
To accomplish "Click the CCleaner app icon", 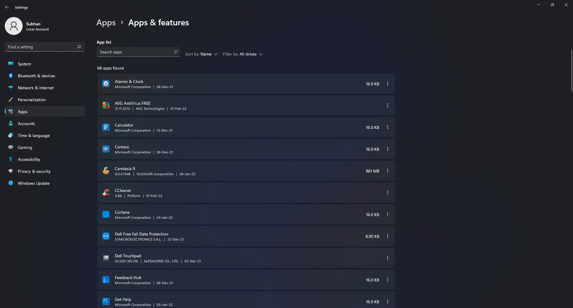I will pyautogui.click(x=106, y=193).
